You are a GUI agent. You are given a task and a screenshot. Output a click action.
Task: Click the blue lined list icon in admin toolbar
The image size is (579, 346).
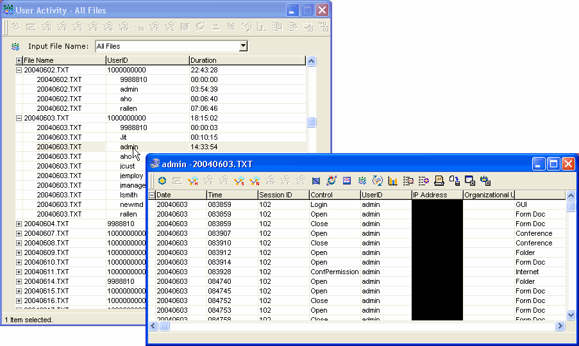pos(316,181)
